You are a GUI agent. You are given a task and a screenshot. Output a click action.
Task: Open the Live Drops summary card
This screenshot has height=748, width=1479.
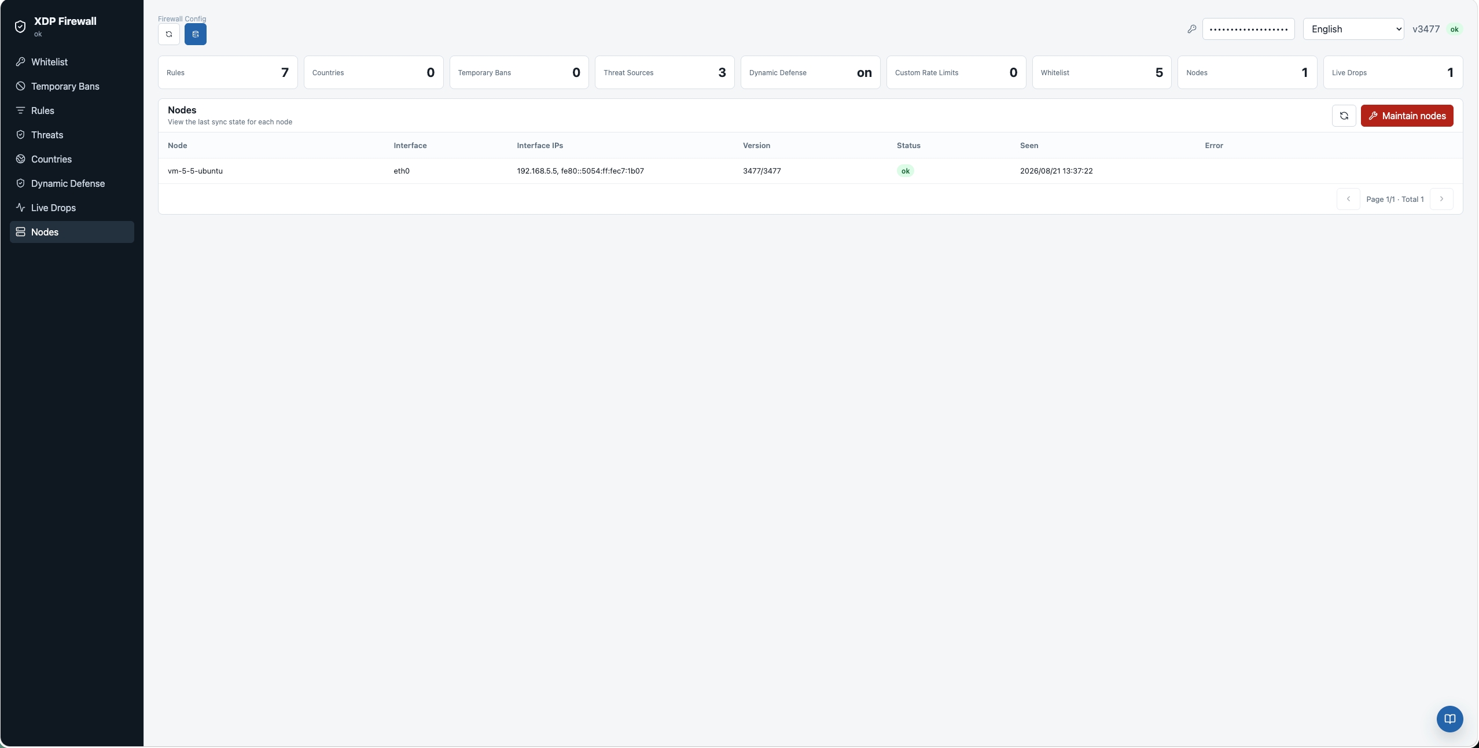click(x=1393, y=72)
